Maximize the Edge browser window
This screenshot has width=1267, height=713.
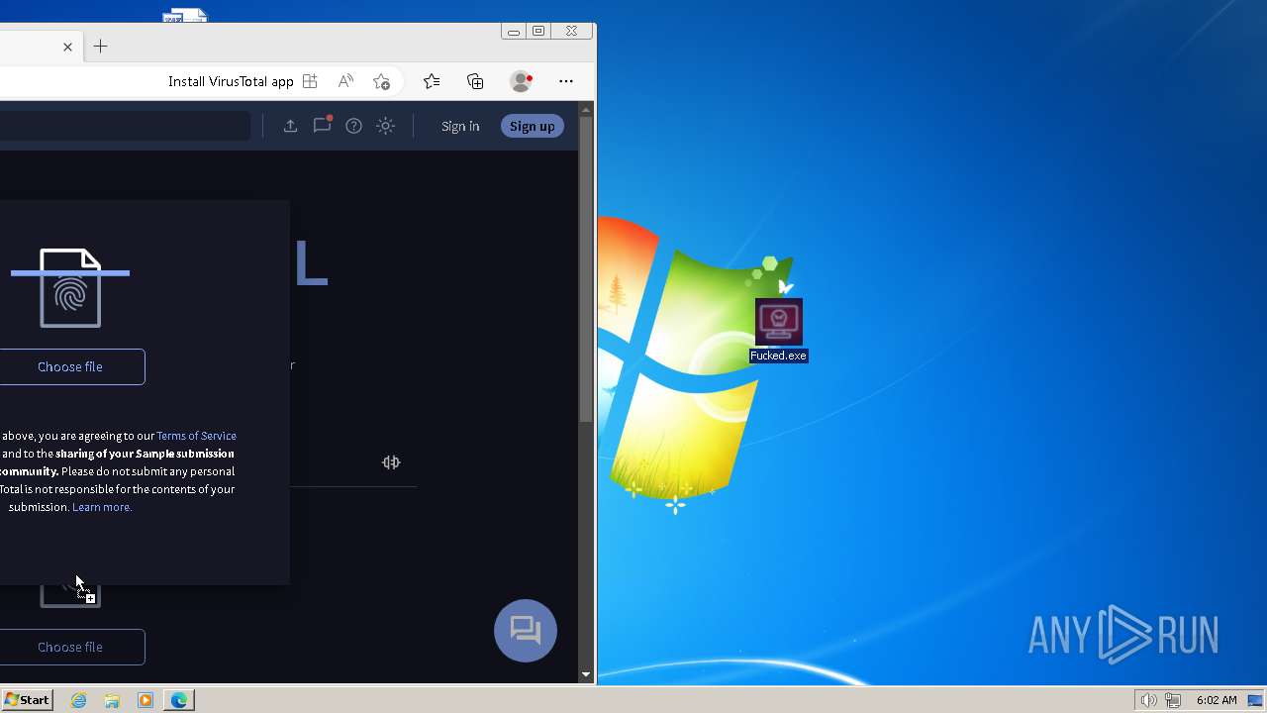click(x=538, y=32)
